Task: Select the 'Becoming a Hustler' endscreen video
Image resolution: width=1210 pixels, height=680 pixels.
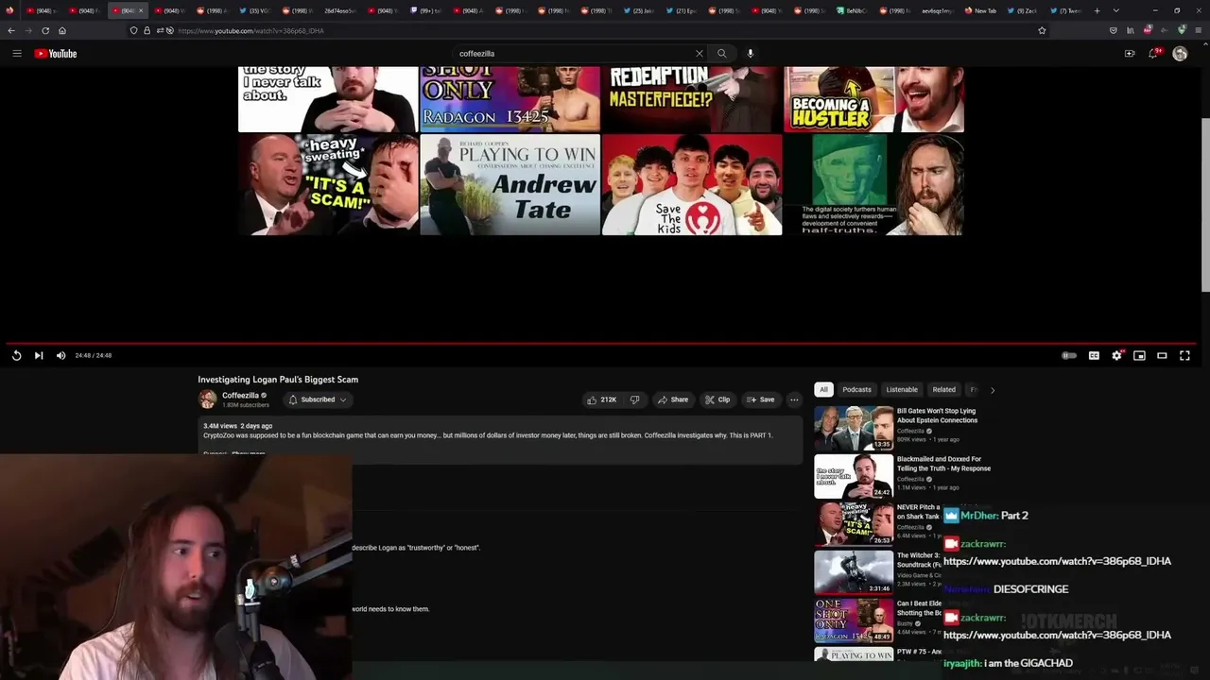Action: click(873, 99)
